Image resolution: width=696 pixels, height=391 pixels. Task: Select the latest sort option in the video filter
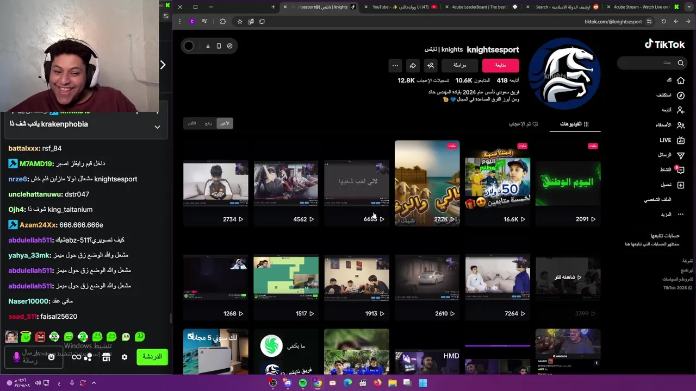click(x=225, y=123)
